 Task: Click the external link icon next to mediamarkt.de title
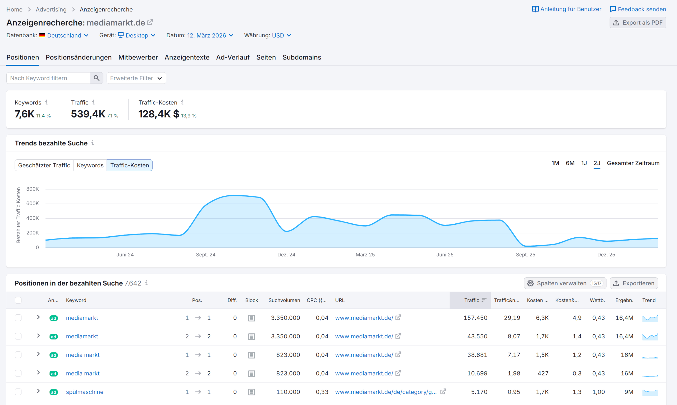(150, 22)
